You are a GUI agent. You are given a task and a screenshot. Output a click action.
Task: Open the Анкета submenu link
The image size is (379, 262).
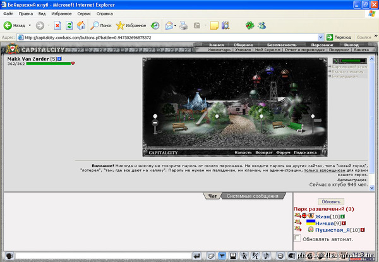361,49
